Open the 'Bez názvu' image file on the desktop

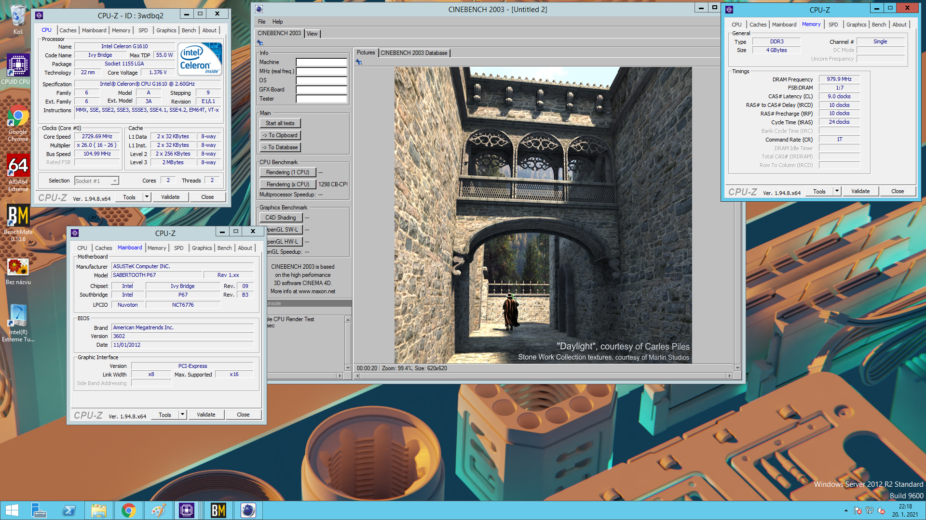point(18,271)
